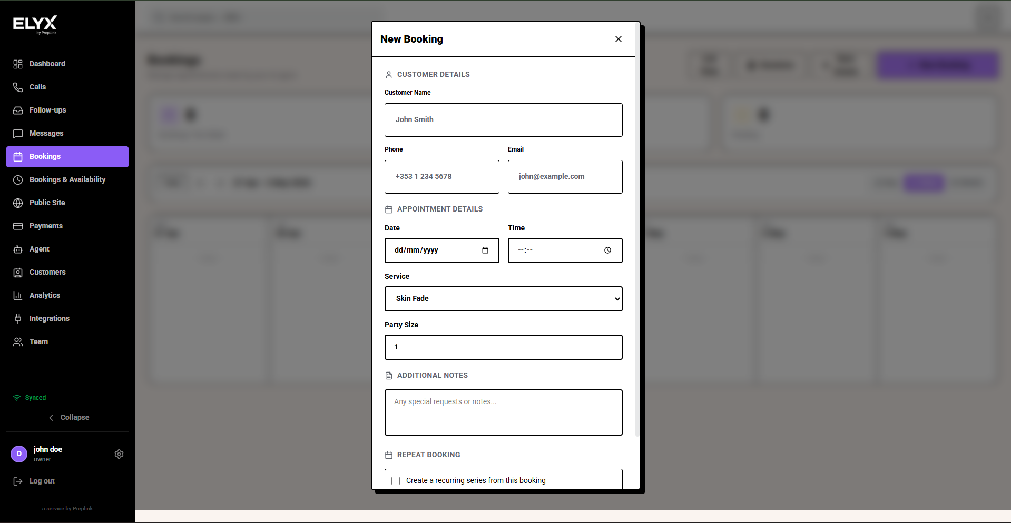The width and height of the screenshot is (1011, 523).
Task: Open settings via the gear icon
Action: coord(119,454)
